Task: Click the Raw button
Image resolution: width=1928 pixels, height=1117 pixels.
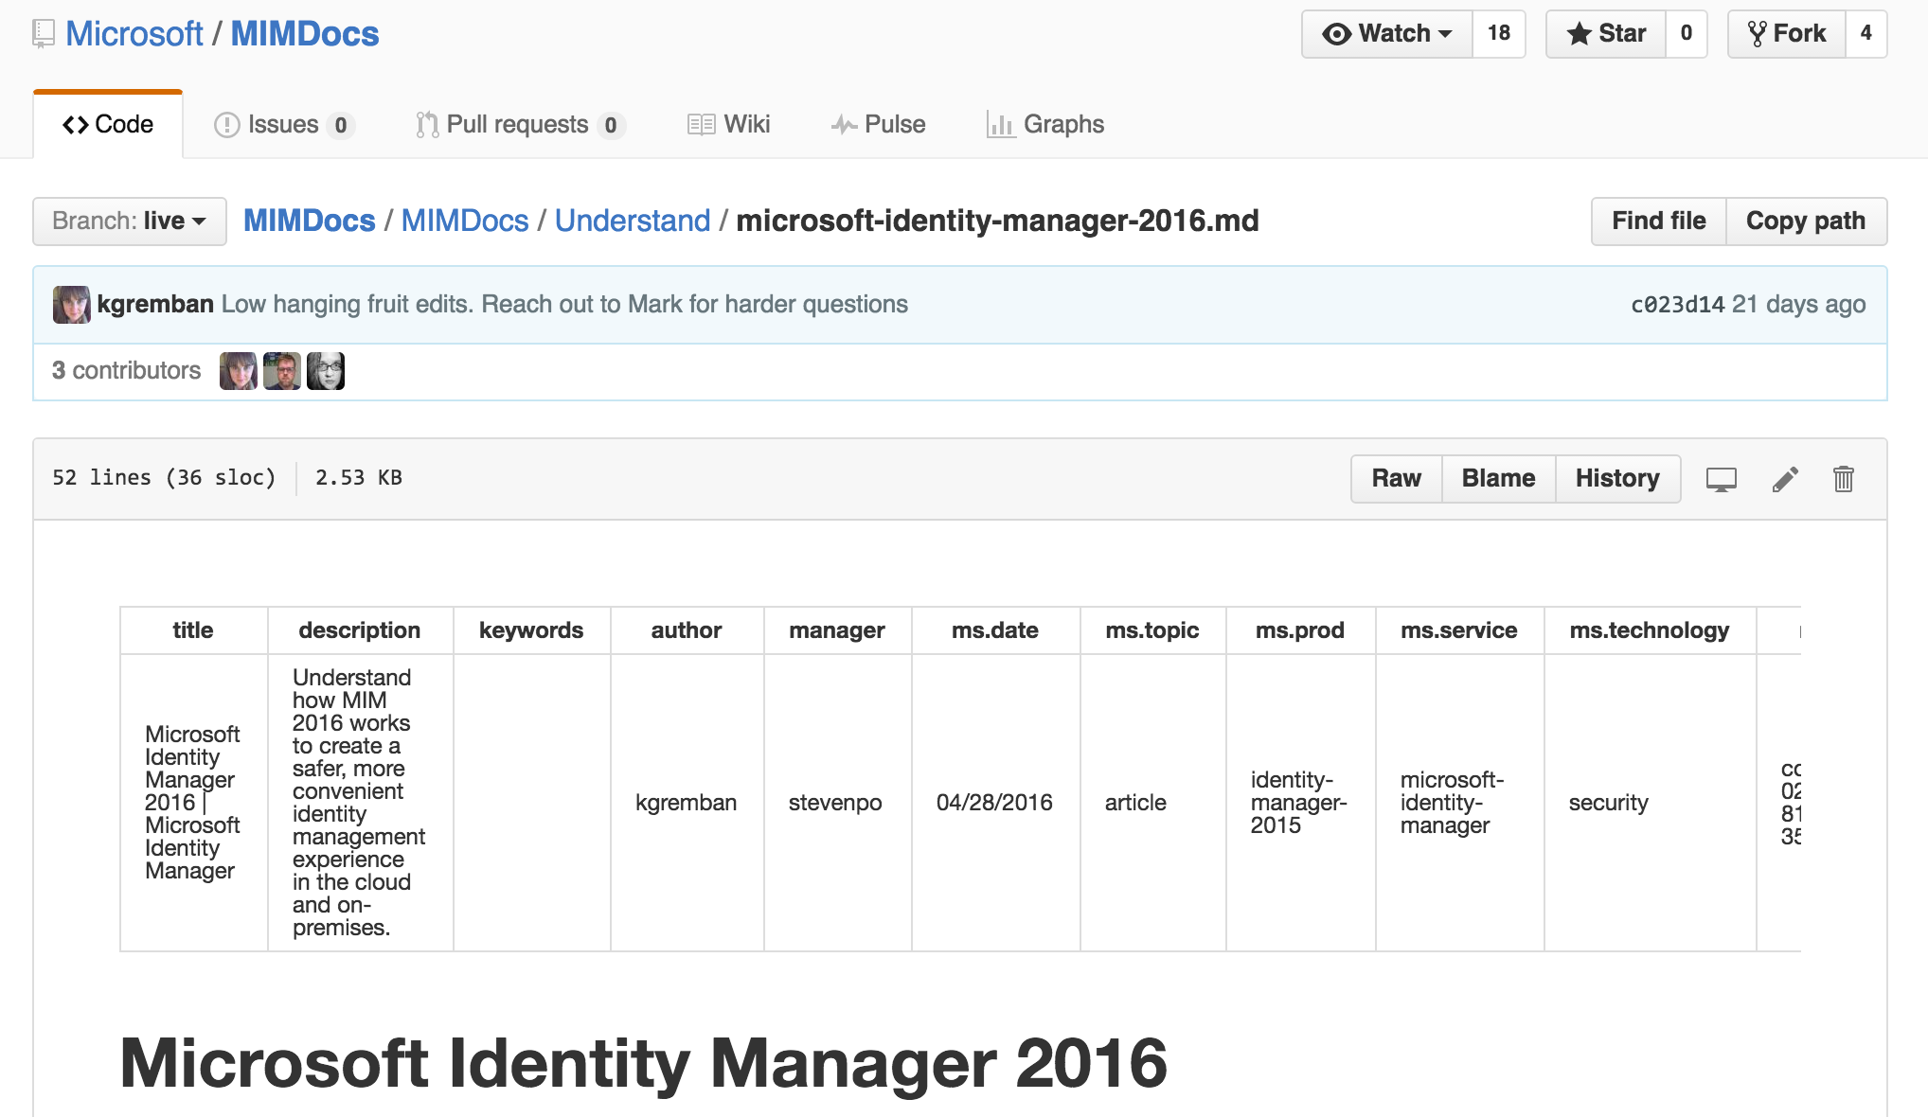Action: coord(1396,479)
